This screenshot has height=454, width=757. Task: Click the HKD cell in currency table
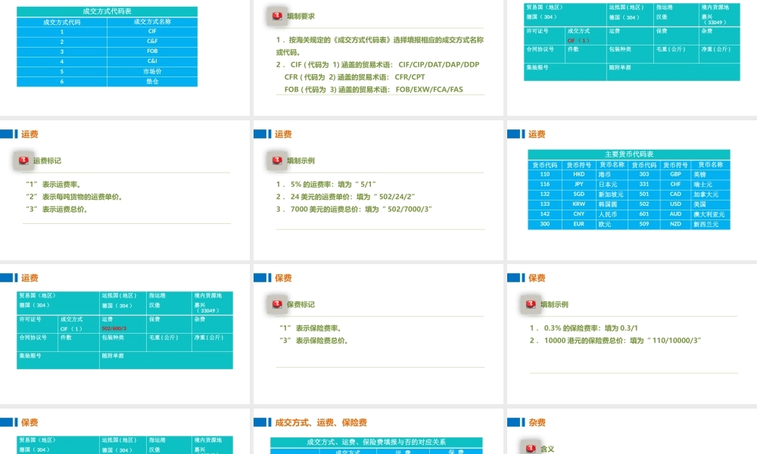click(x=579, y=174)
